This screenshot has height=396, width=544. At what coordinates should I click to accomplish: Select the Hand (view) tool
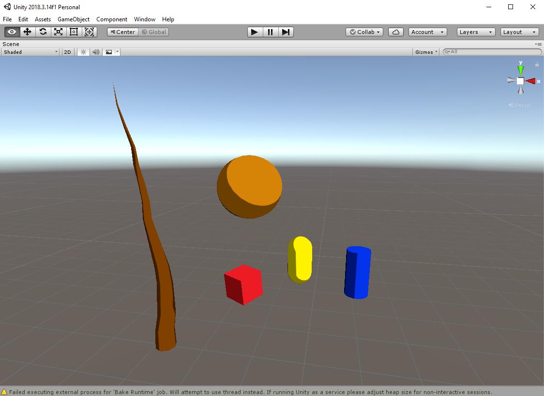[x=12, y=32]
